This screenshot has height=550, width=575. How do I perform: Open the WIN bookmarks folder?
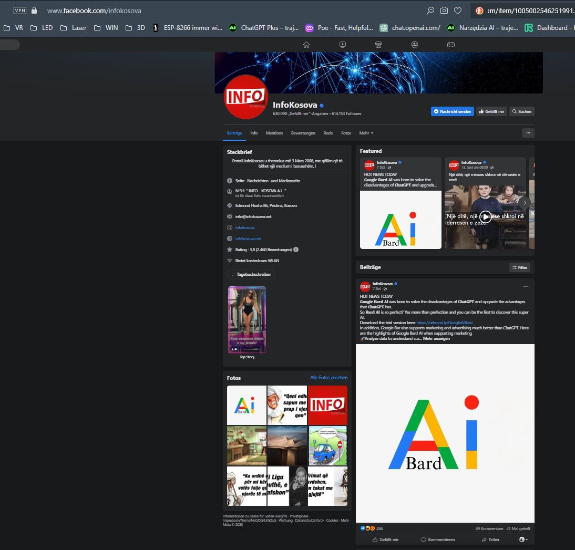click(x=106, y=28)
